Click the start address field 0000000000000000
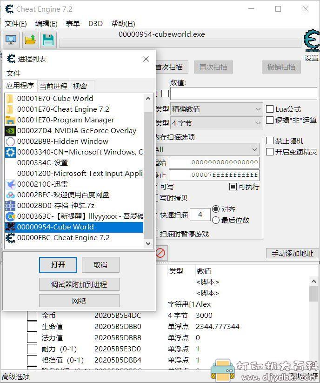Screen dimensions: 320x383 [214, 162]
